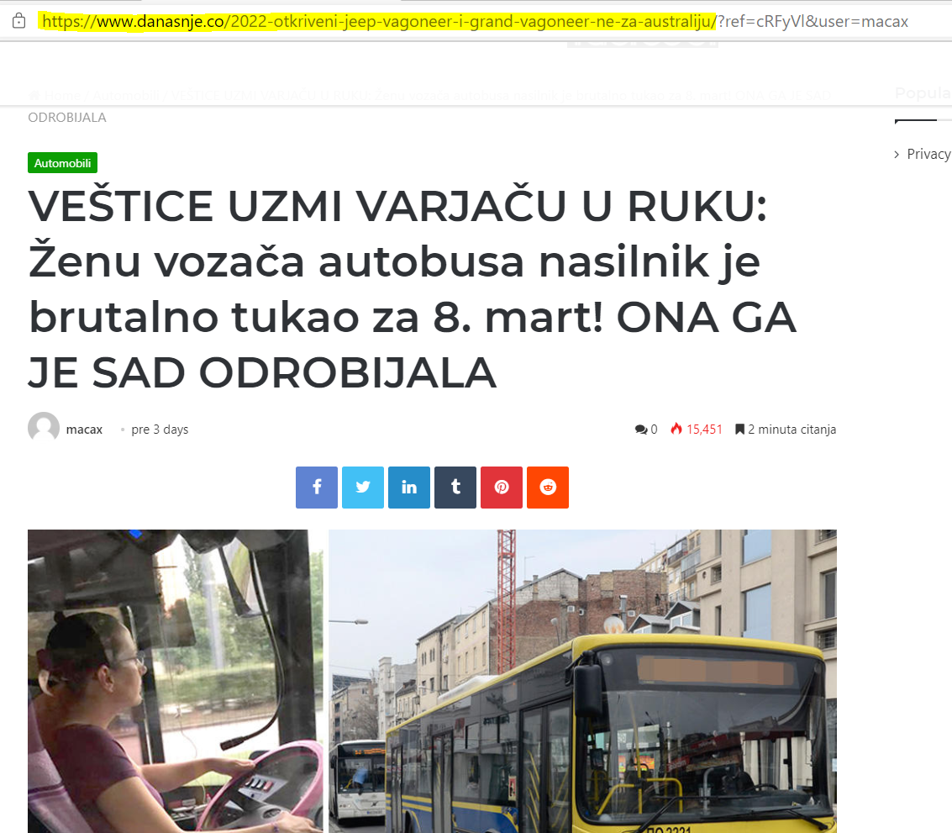Click the bookmark reading time icon

(739, 430)
